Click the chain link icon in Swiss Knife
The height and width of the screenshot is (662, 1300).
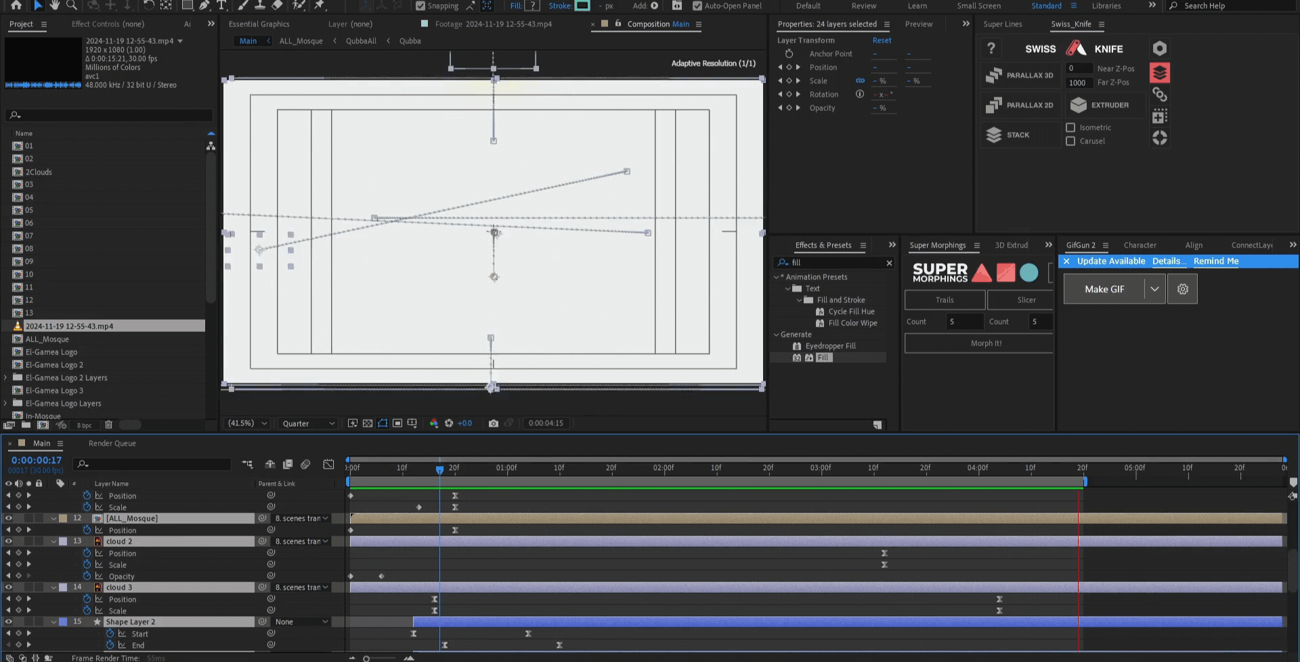(1160, 95)
